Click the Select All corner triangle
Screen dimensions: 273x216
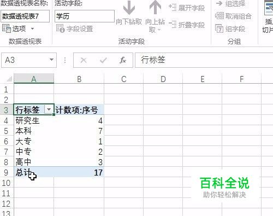[x=9, y=79]
